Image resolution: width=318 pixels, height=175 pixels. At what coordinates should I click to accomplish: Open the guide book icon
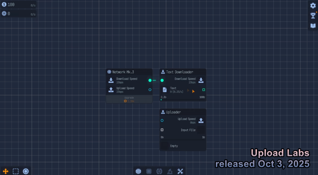(313, 26)
